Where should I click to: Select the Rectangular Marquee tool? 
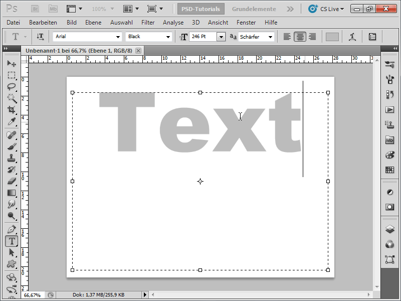(12, 75)
